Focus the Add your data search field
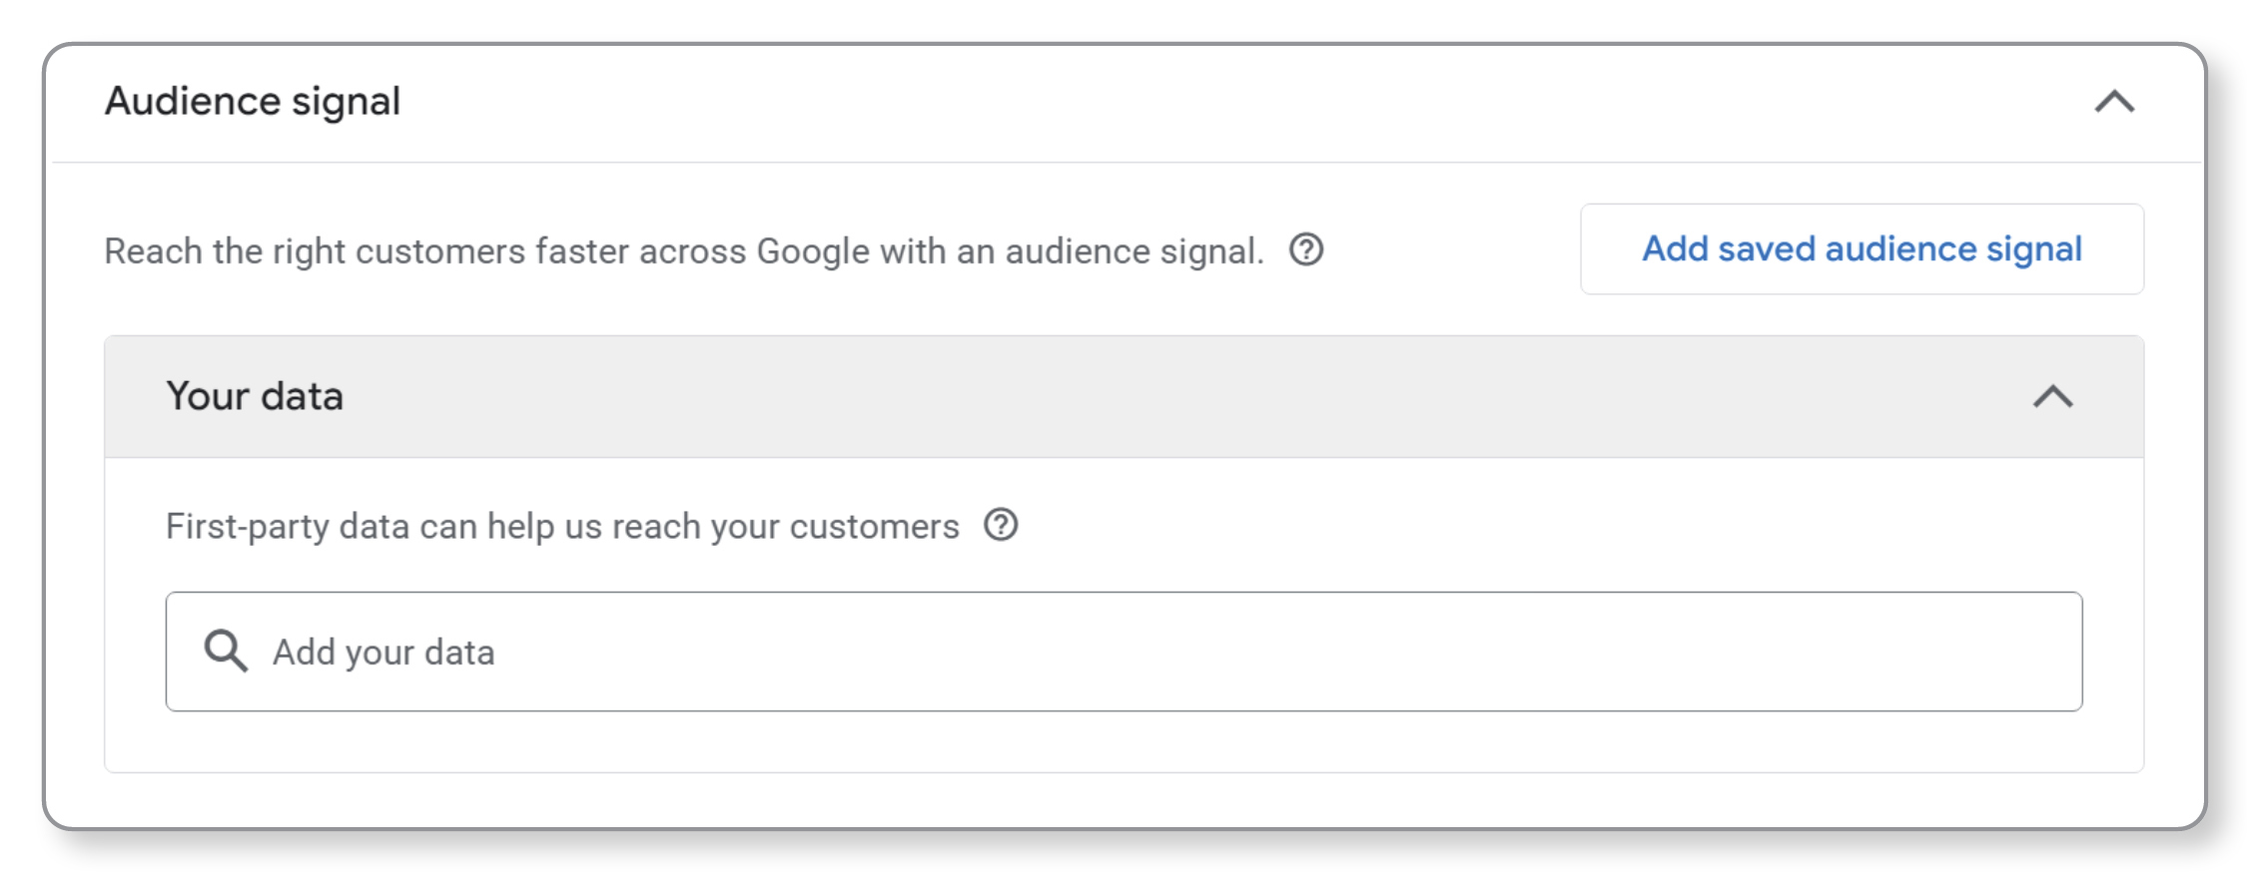 [x=1123, y=652]
